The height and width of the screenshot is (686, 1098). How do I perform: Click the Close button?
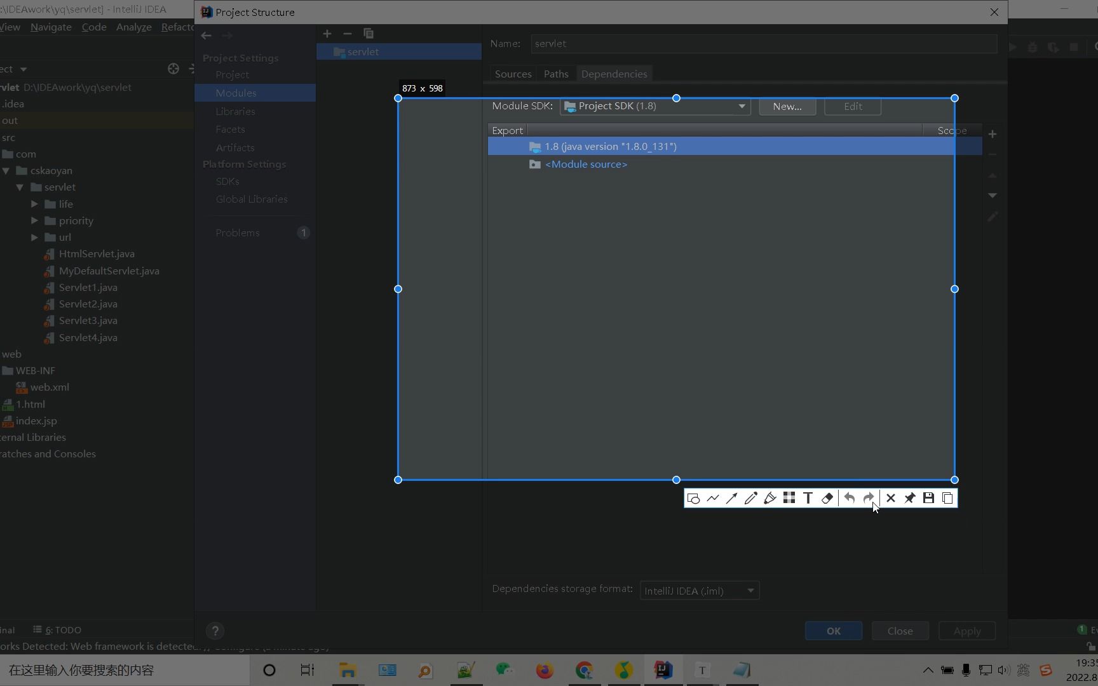(900, 631)
